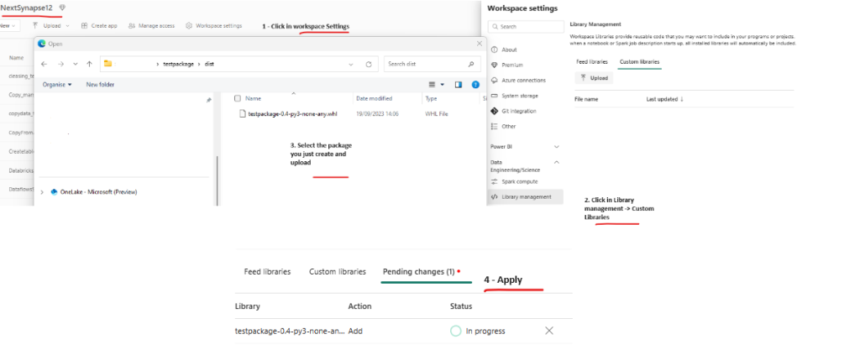Click the Back arrow in Open dialog
This screenshot has height=350, width=860.
coord(45,64)
